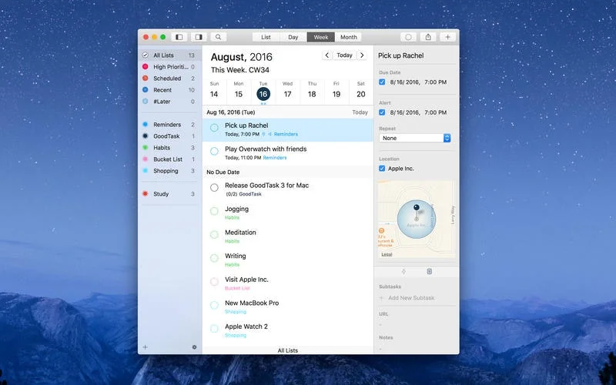The image size is (616, 385).
Task: Click the share icon in toolbar
Action: pyautogui.click(x=428, y=37)
